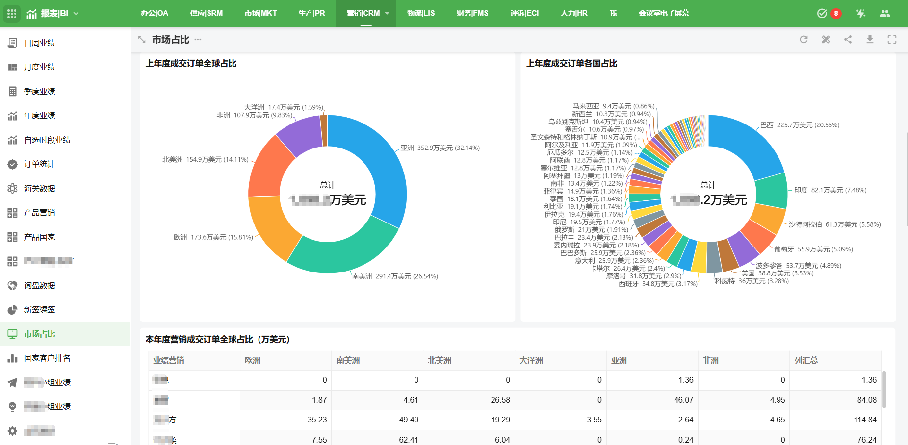The width and height of the screenshot is (908, 445).
Task: Download the dashboard
Action: click(870, 40)
